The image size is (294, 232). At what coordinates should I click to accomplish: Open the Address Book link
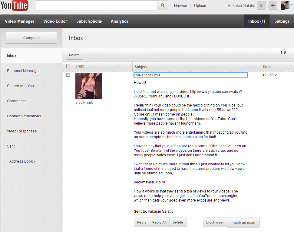22,161
